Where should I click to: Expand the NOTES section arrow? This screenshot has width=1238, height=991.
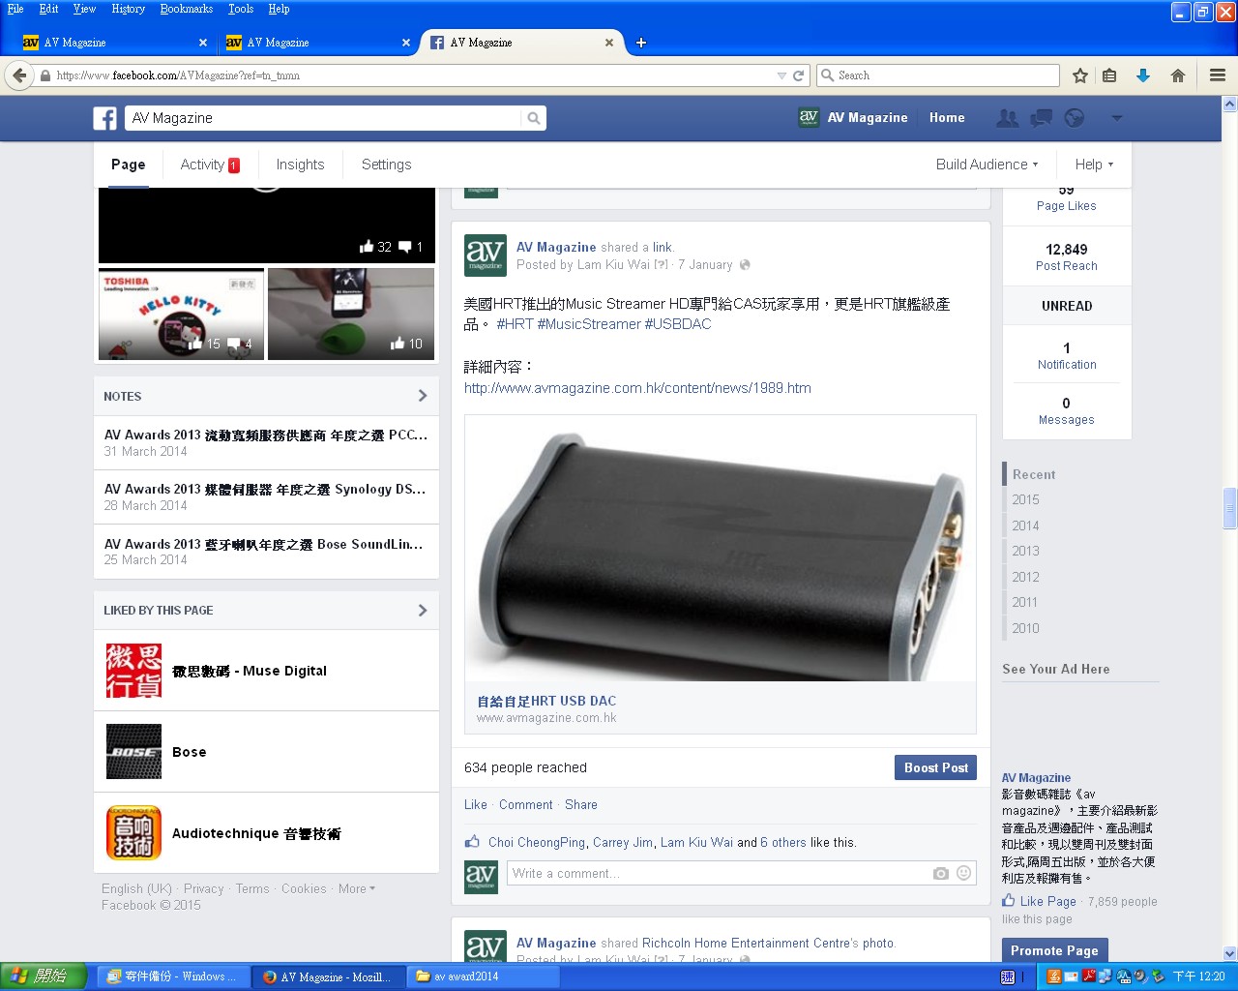423,396
